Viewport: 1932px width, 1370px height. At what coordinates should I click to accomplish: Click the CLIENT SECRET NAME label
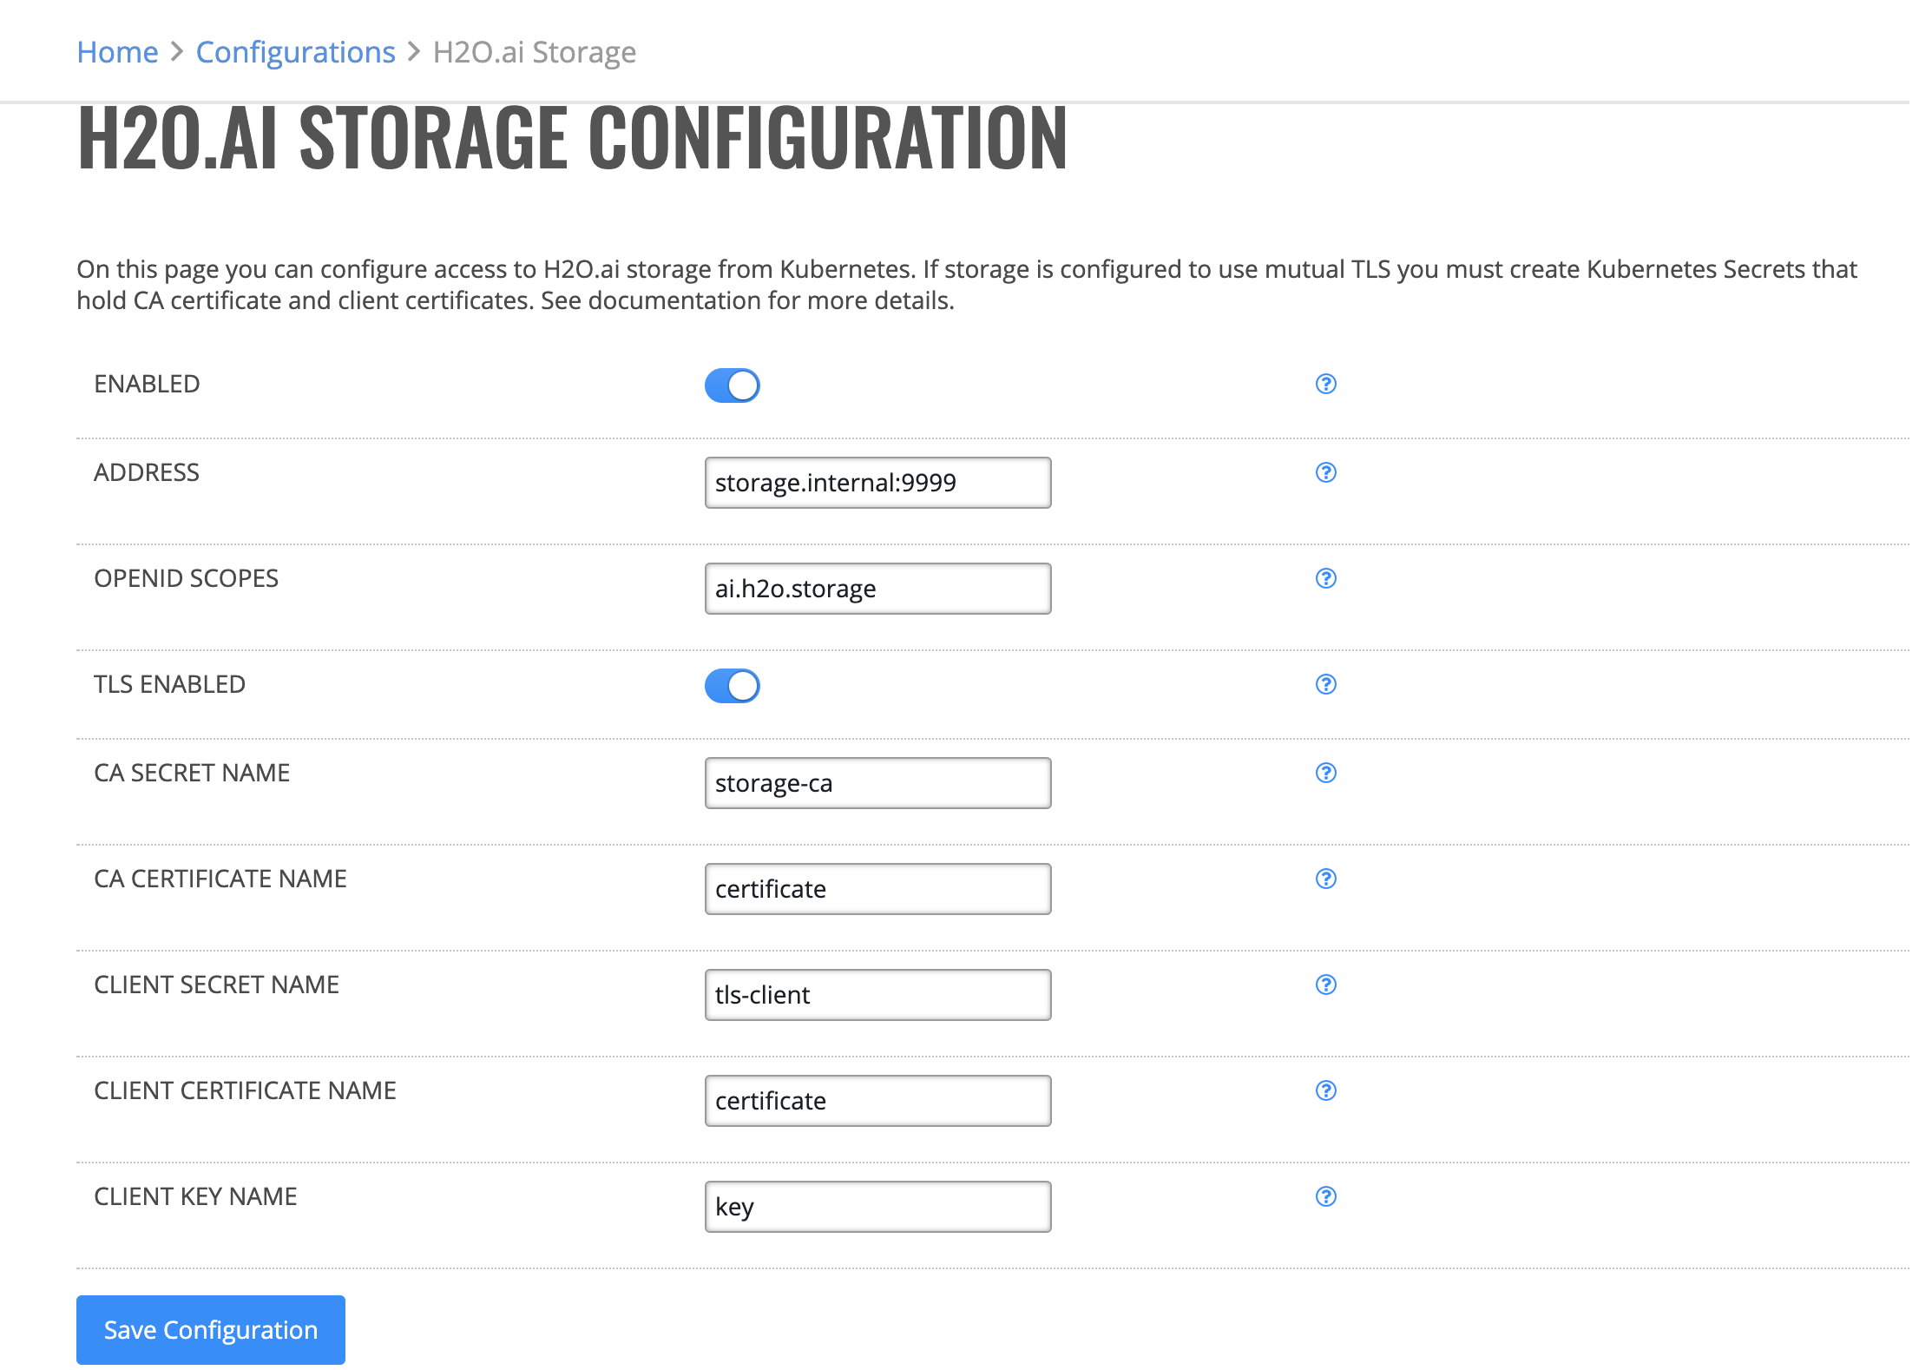[216, 985]
